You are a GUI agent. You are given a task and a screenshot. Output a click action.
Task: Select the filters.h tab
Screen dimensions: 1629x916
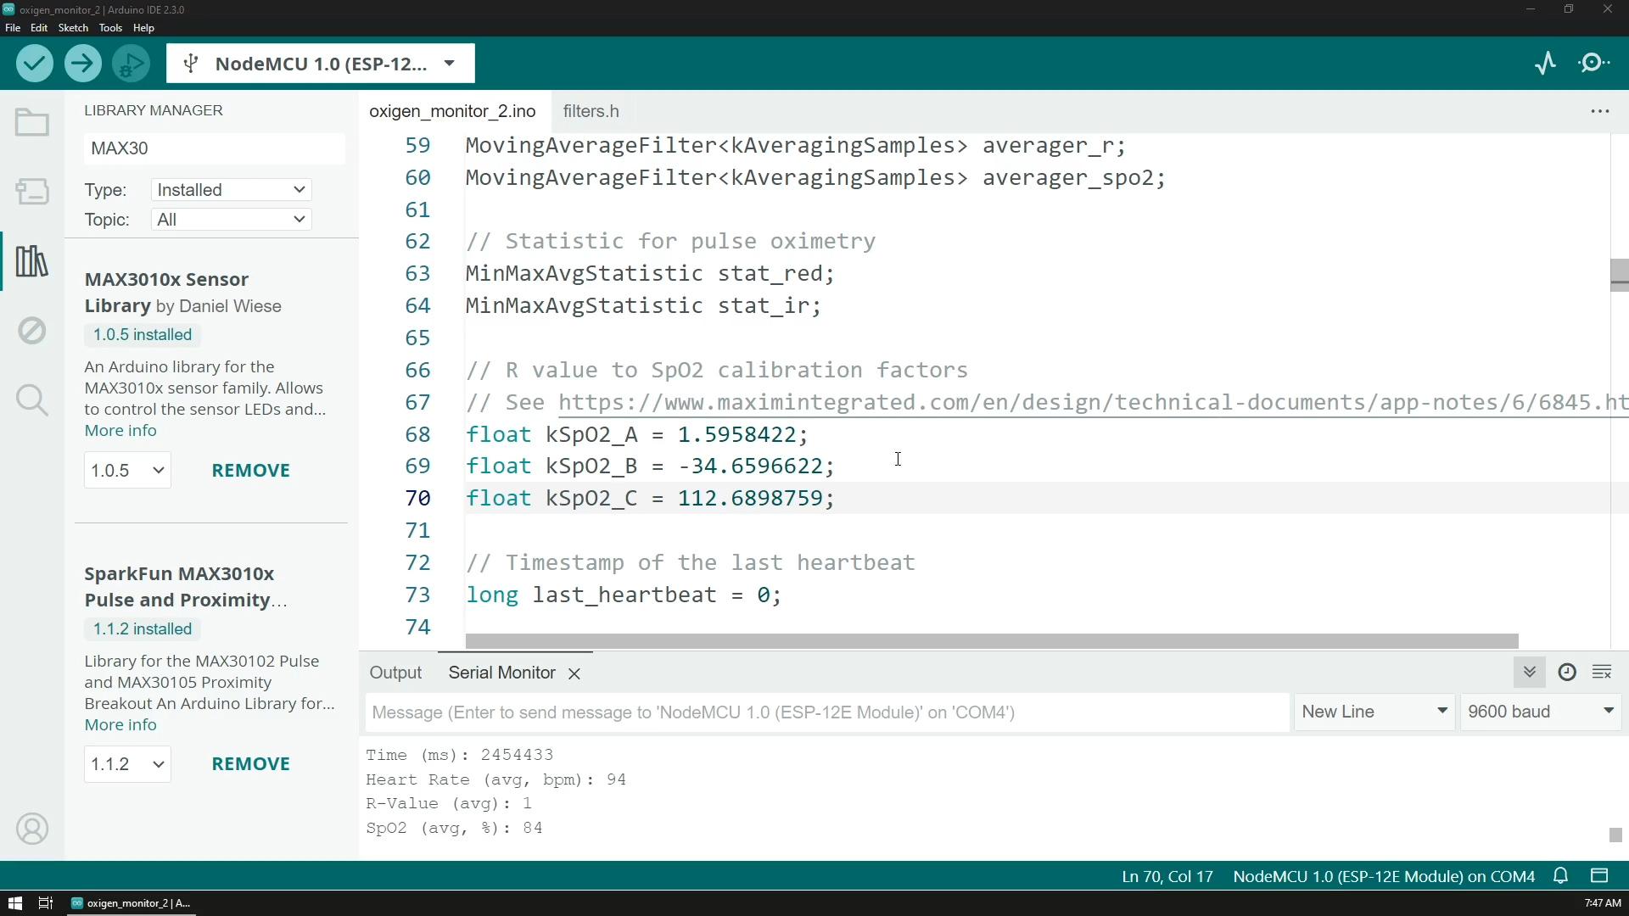pyautogui.click(x=591, y=111)
